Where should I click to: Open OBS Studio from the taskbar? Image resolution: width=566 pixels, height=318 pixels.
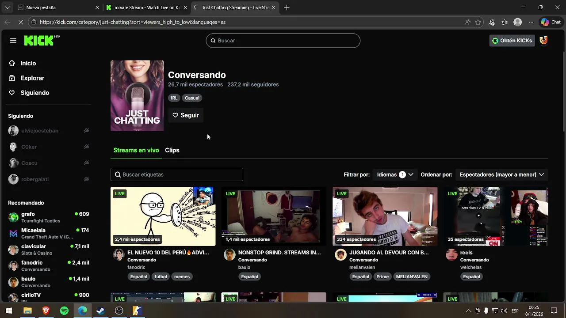(x=119, y=311)
